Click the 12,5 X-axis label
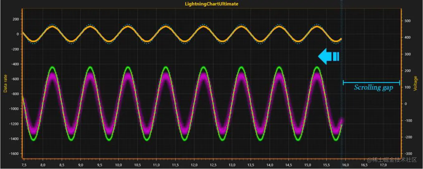Viewport: 423px width, 169px height. tap(213, 165)
